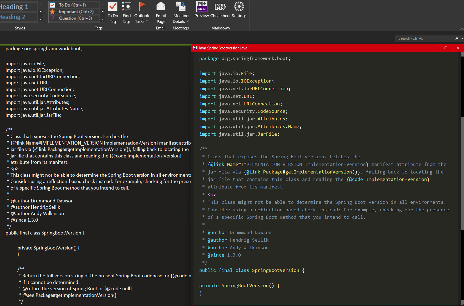Click 'import java.util.jar.JarFile;' in the preview window
Image resolution: width=464 pixels, height=306 pixels.
click(x=239, y=134)
